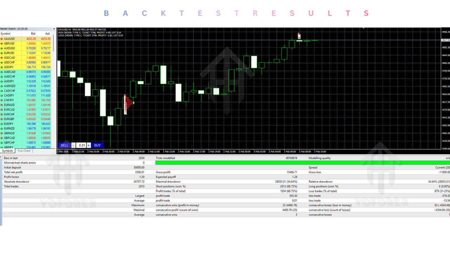
Task: Click Maximal drawdown value 28055.01 (54.64%)
Action: point(285,182)
